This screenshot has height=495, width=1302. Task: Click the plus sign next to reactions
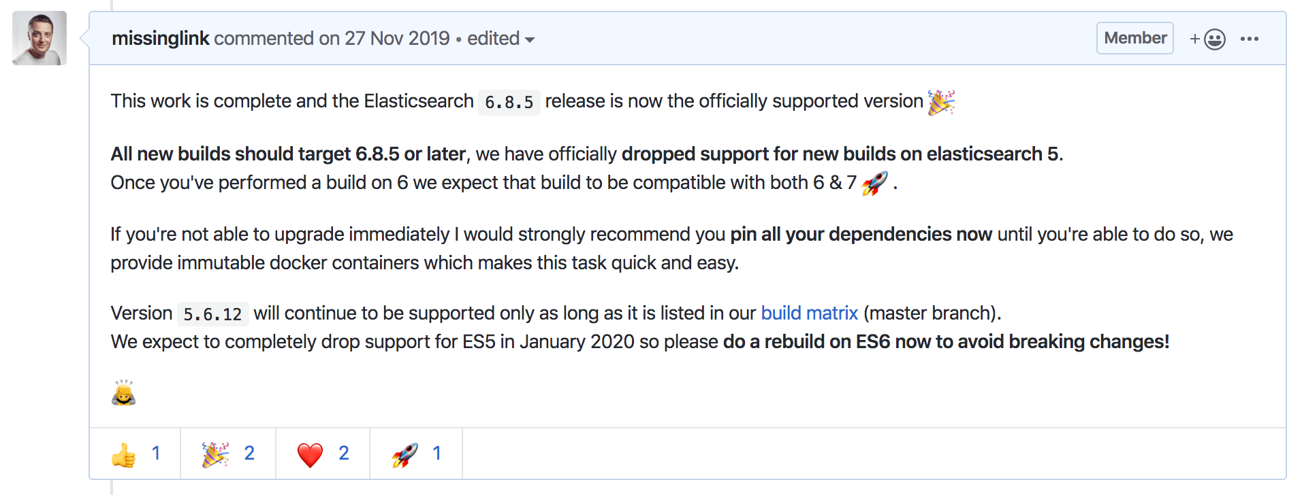pos(1195,39)
